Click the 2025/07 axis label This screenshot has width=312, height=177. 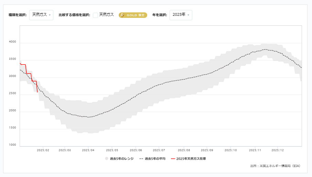point(159,150)
